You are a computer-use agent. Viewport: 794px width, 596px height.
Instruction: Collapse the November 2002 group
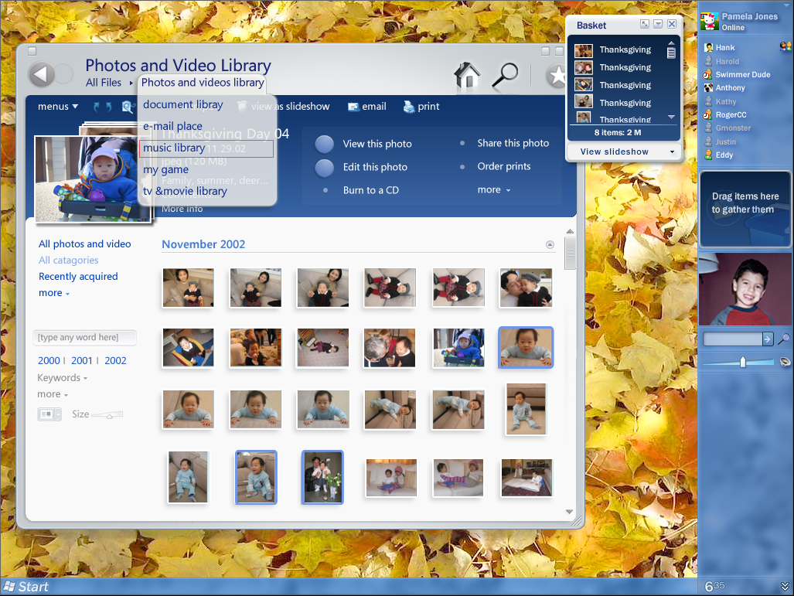pos(550,244)
